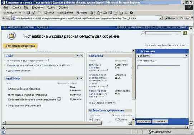
Task: Click the magnifier icon next to search box
Action: point(142,33)
